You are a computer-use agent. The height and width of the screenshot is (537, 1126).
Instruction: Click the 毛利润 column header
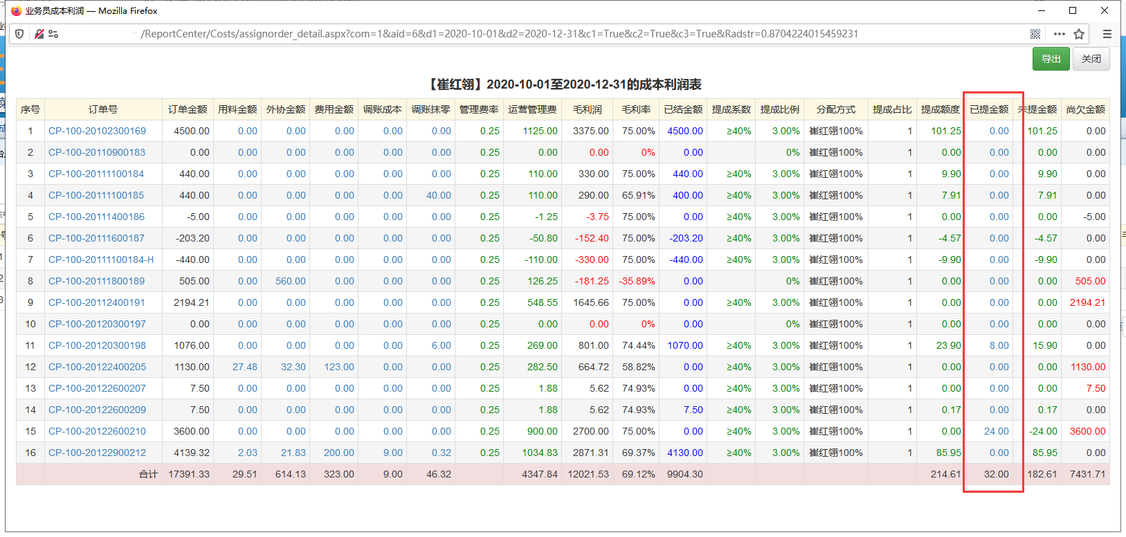coord(587,109)
